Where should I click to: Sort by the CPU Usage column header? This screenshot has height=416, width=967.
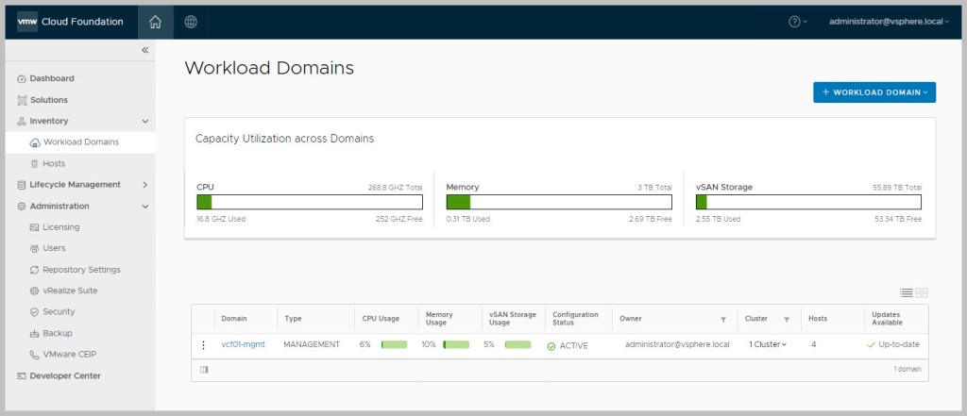click(380, 319)
